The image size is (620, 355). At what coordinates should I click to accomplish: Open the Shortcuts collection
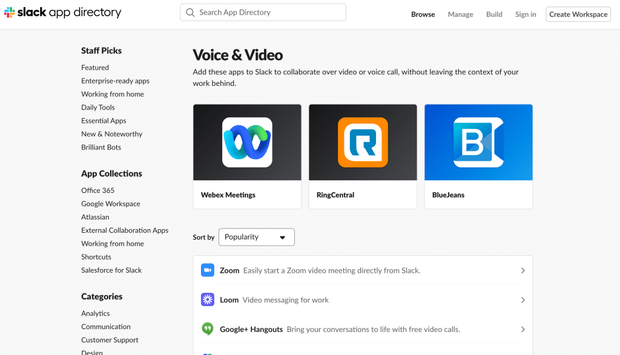(x=96, y=257)
